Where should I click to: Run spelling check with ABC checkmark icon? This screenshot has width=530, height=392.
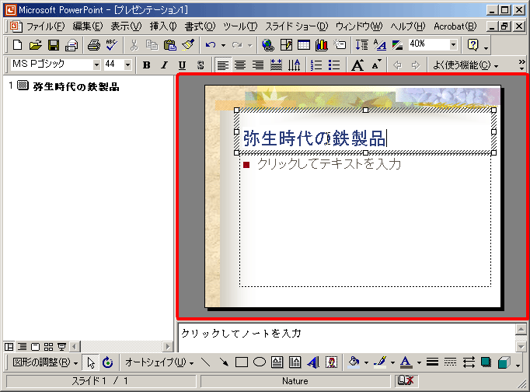[112, 44]
